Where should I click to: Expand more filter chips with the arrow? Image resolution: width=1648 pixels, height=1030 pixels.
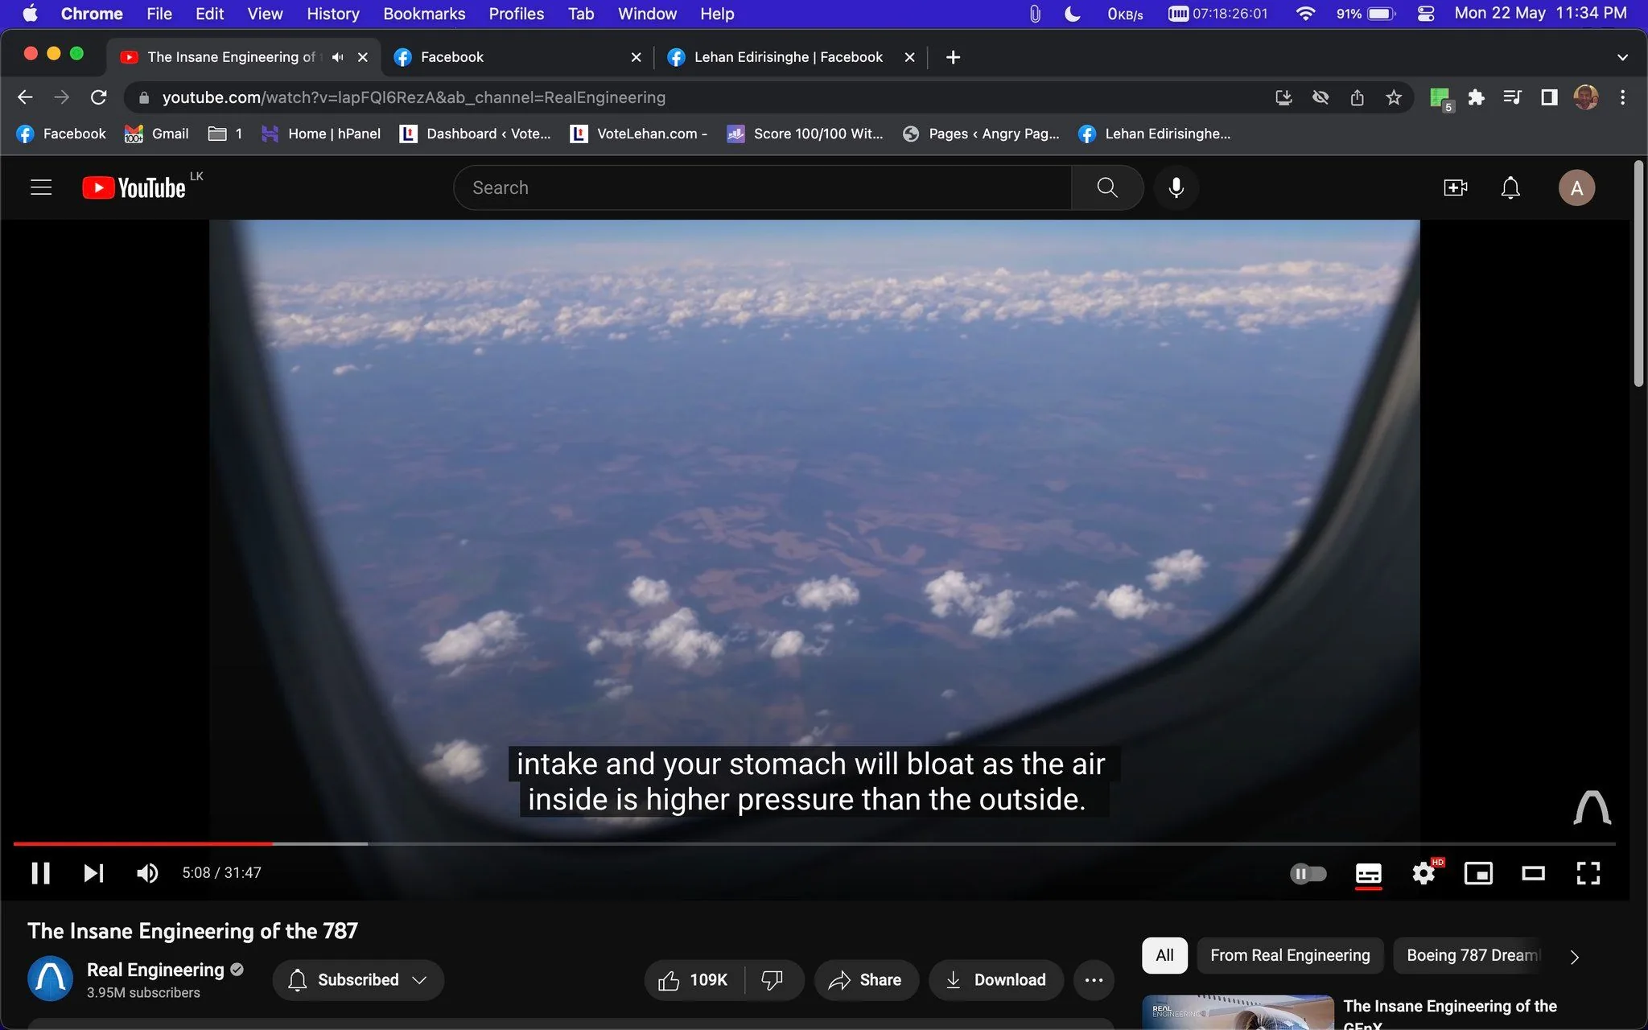(x=1572, y=957)
